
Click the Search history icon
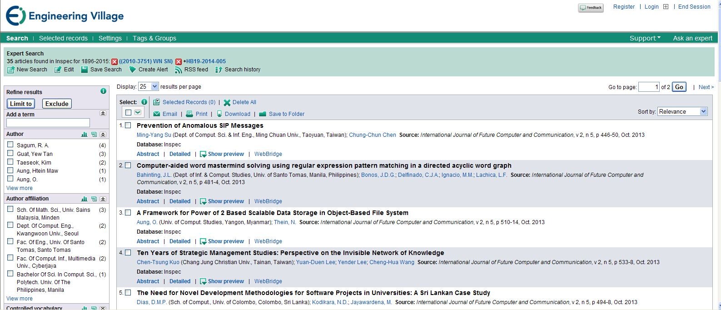219,70
